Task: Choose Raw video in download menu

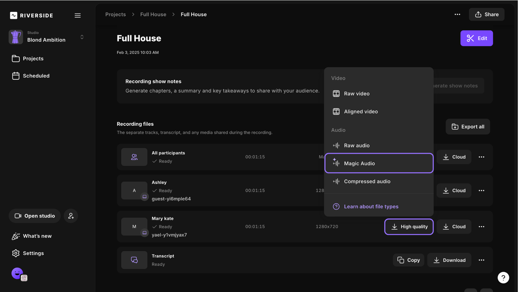Action: point(356,94)
